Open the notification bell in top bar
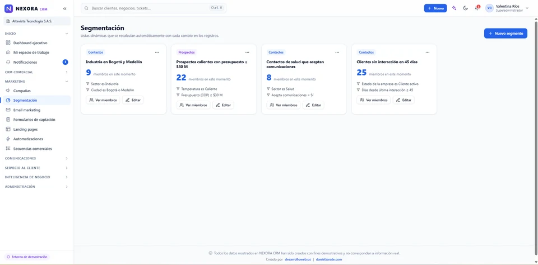538x265 pixels. click(x=477, y=8)
